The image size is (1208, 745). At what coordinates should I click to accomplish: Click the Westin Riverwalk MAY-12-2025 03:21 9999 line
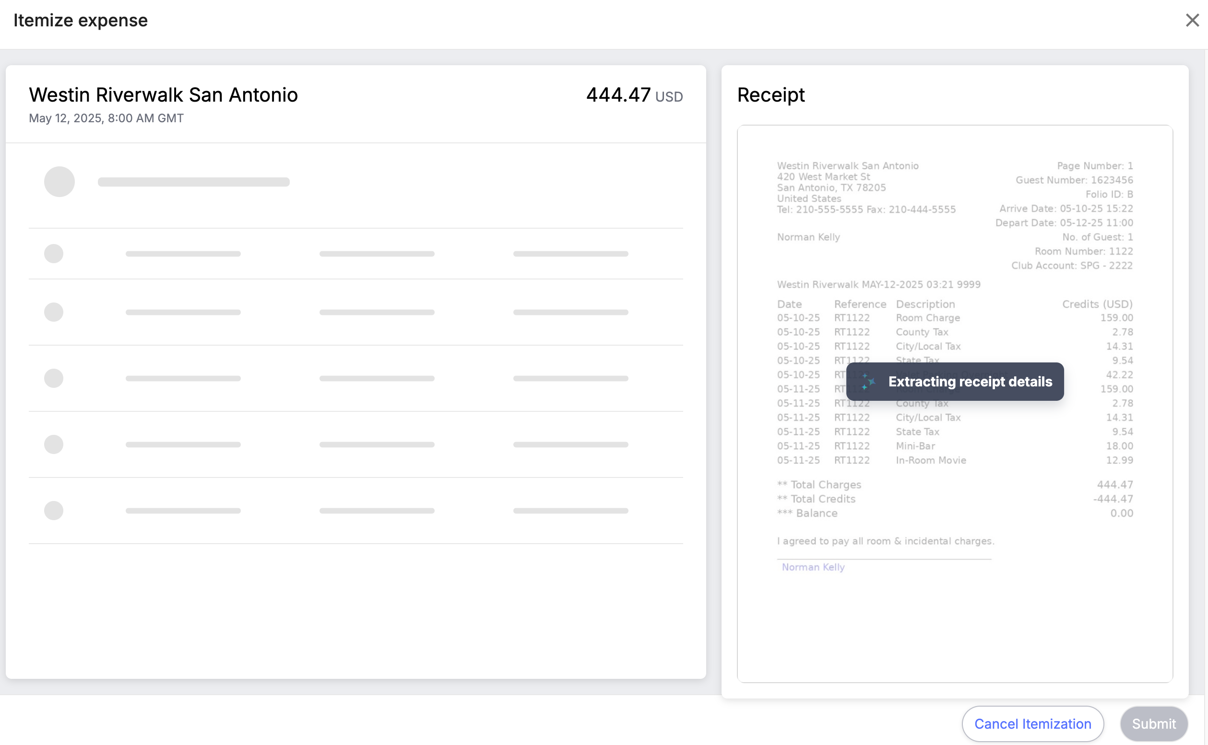[878, 284]
